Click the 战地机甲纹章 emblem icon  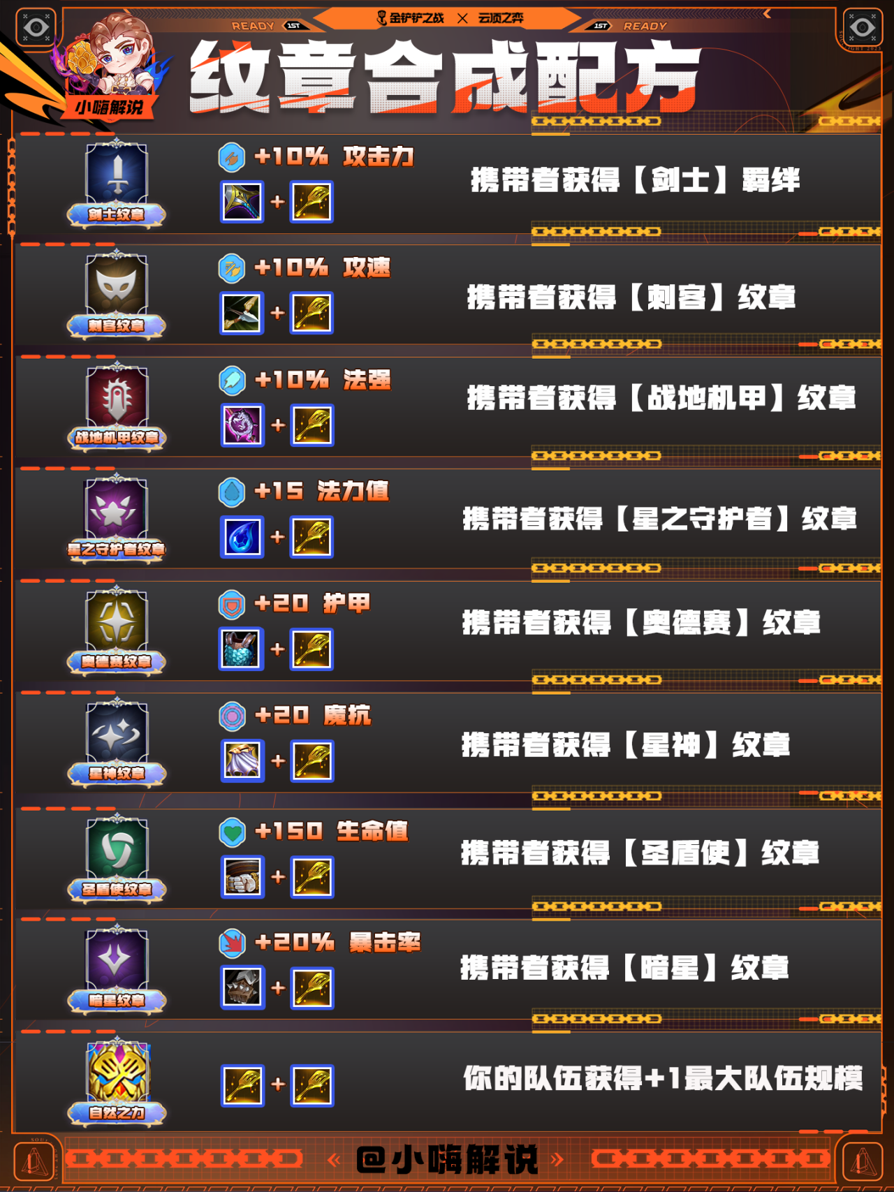point(117,406)
